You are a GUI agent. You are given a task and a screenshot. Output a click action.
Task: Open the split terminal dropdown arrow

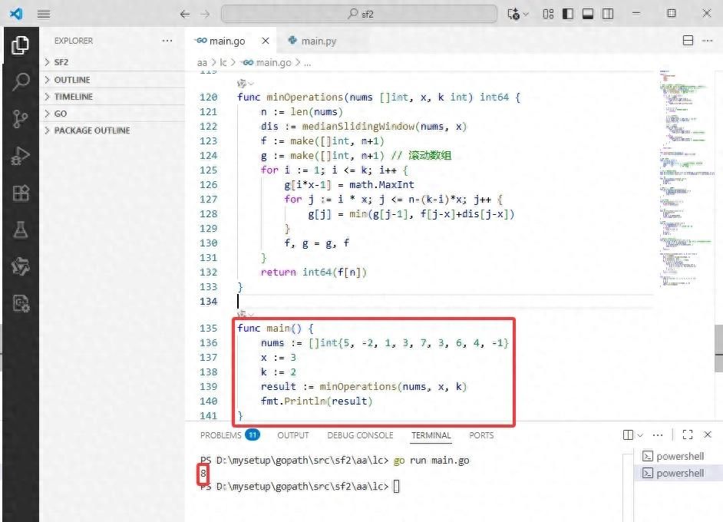point(639,435)
